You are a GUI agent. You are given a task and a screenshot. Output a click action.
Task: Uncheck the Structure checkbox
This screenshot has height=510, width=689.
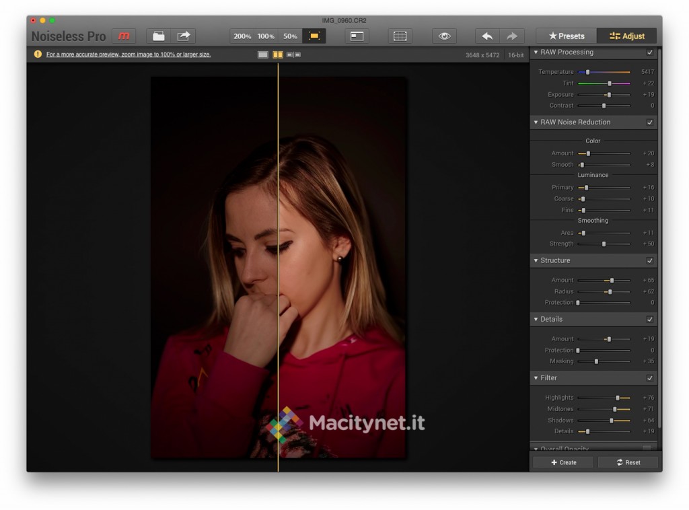(x=649, y=261)
